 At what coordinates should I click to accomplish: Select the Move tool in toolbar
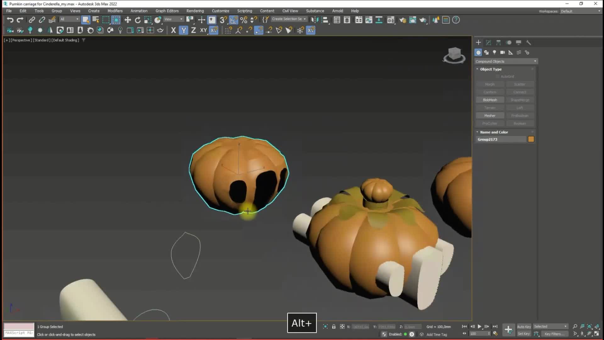coord(127,20)
